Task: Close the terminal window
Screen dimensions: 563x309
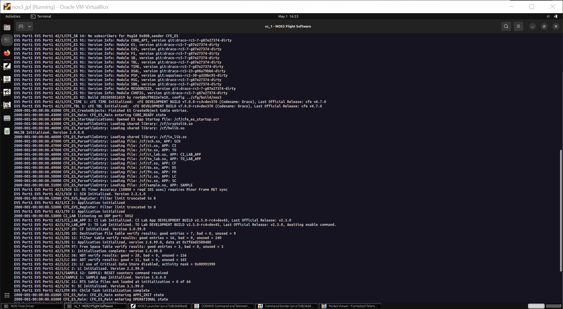Action: tap(556, 26)
